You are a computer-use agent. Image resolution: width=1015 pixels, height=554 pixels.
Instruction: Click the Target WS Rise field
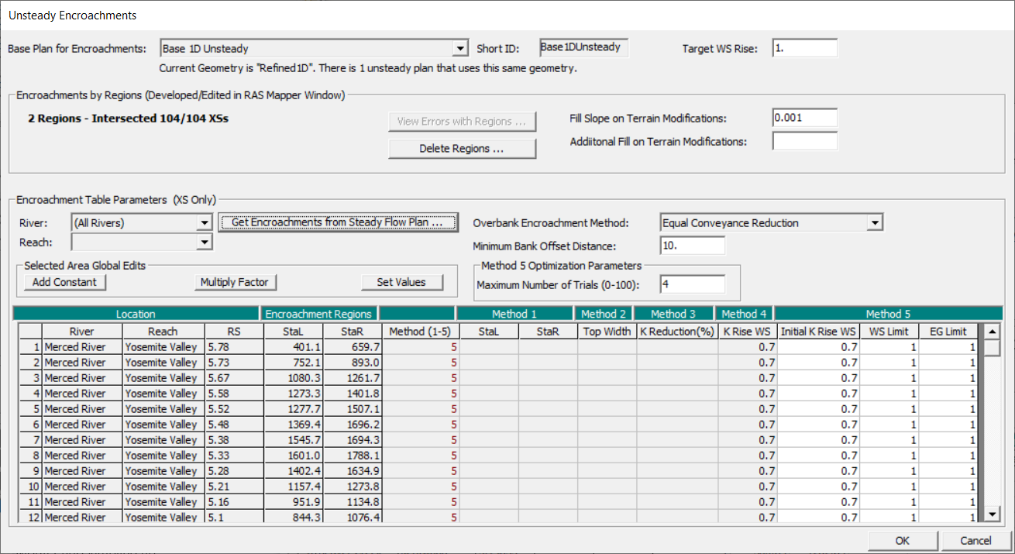click(804, 48)
